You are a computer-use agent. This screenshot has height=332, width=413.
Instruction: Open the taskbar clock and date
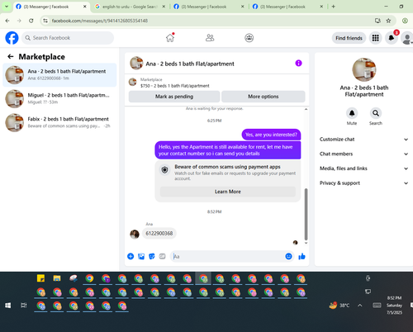(x=394, y=306)
